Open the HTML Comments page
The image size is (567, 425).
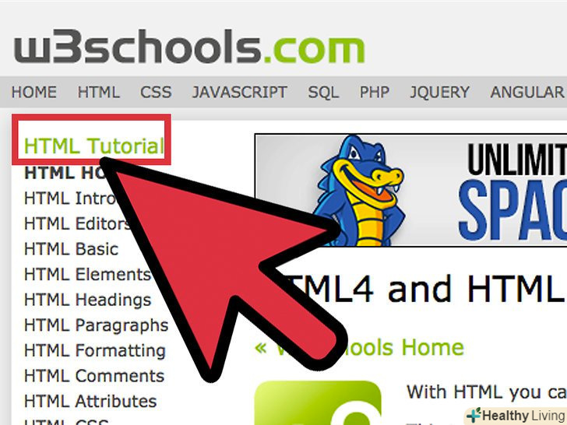coord(94,376)
